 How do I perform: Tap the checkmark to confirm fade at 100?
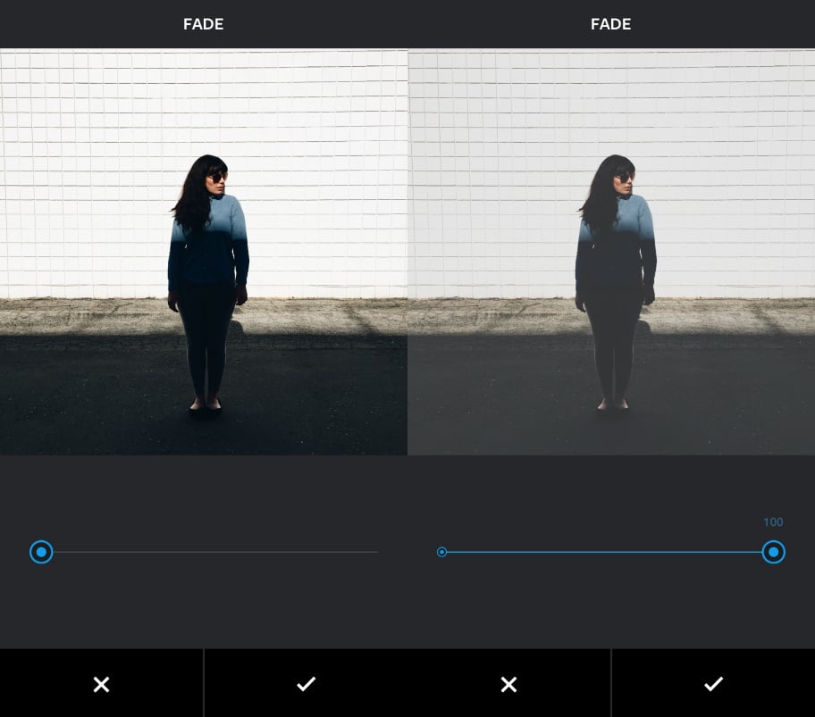713,684
